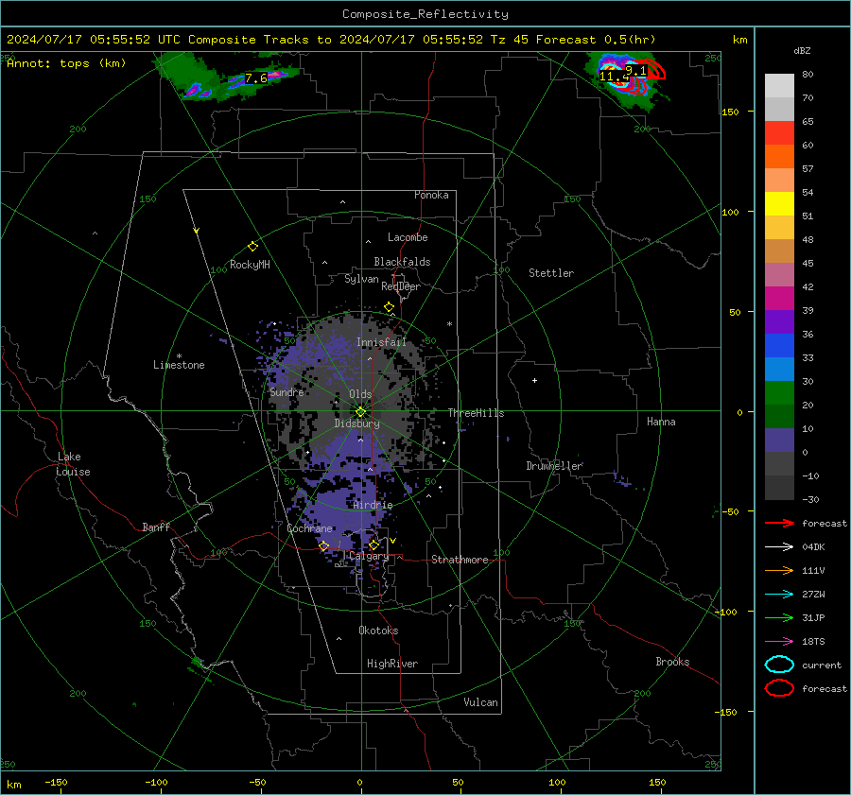Viewport: 851px width, 795px height.
Task: Click the Okotoks town label
Action: click(378, 631)
